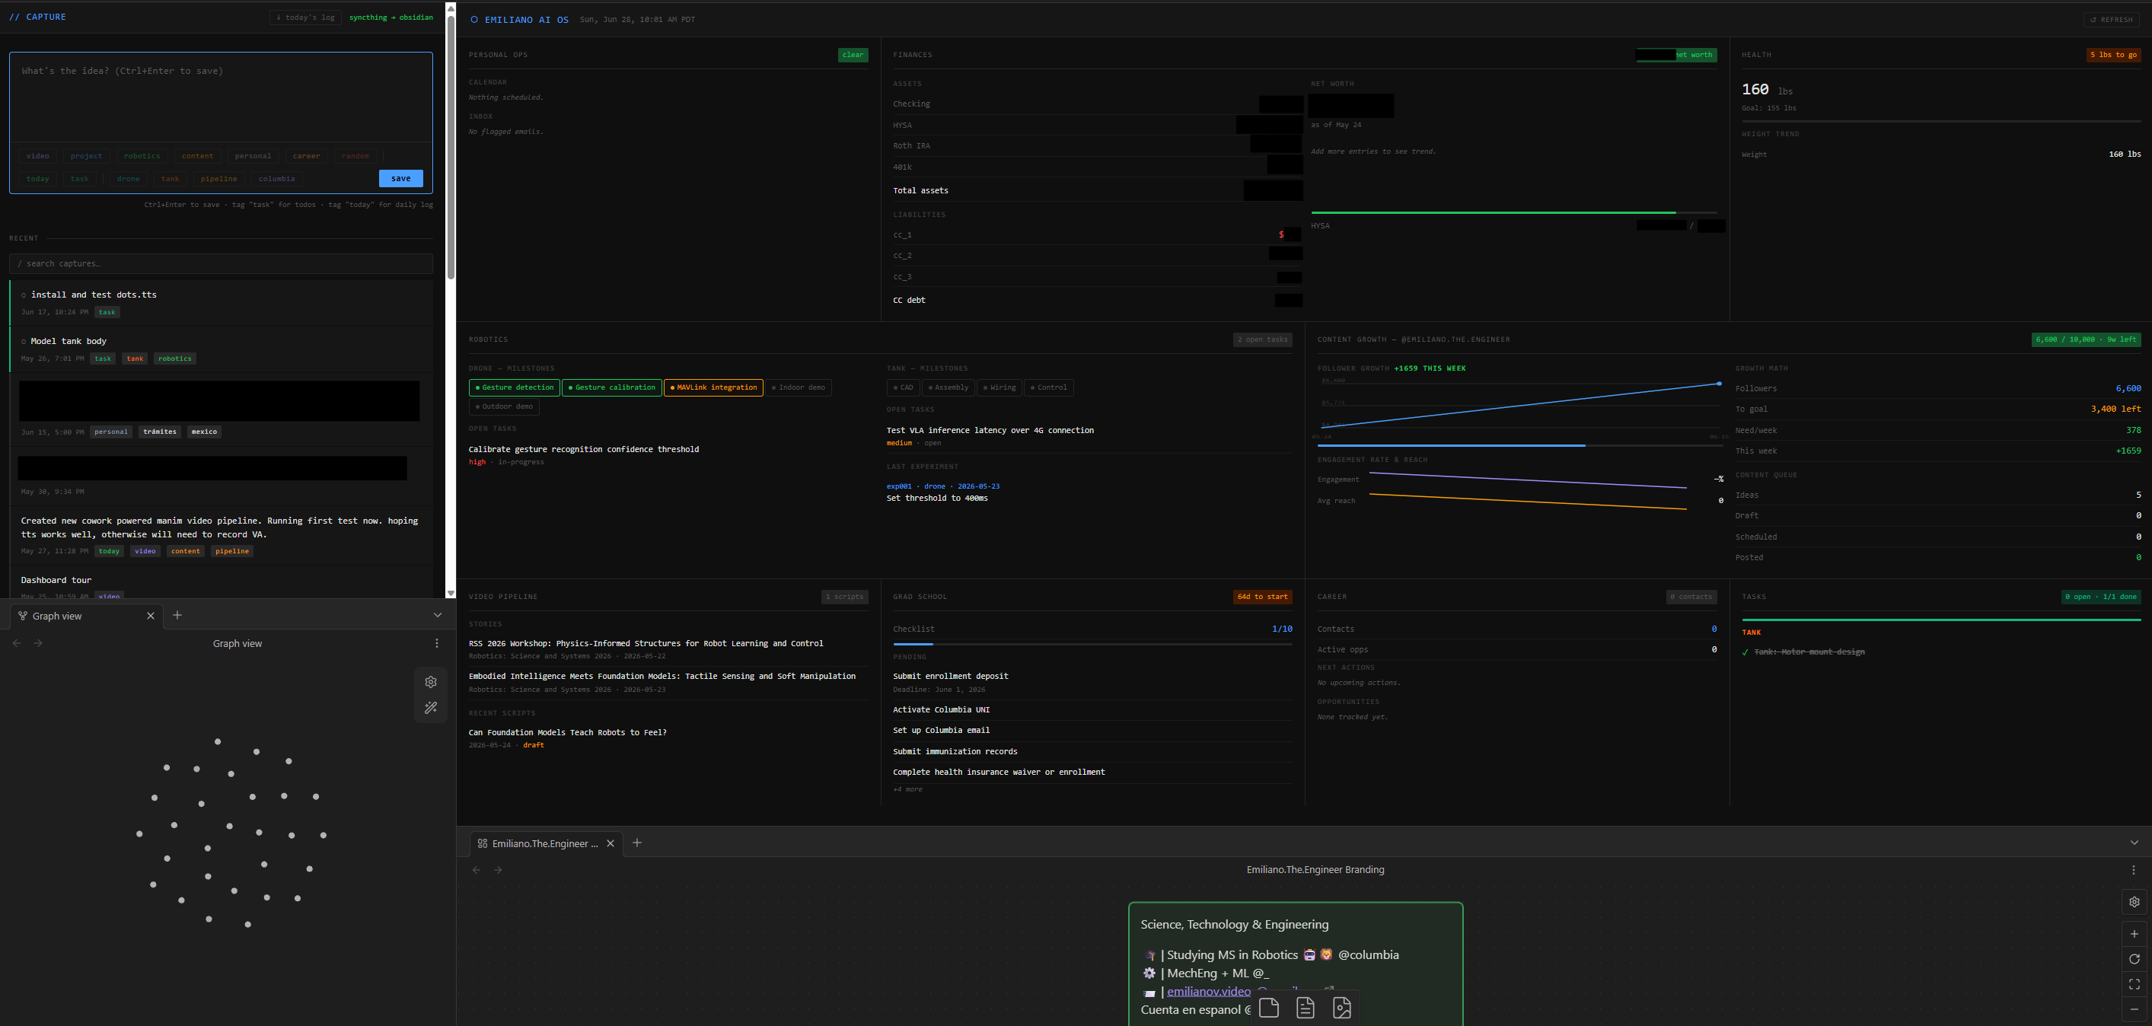Image resolution: width=2152 pixels, height=1026 pixels.
Task: Toggle the project tag chip
Action: 86,155
